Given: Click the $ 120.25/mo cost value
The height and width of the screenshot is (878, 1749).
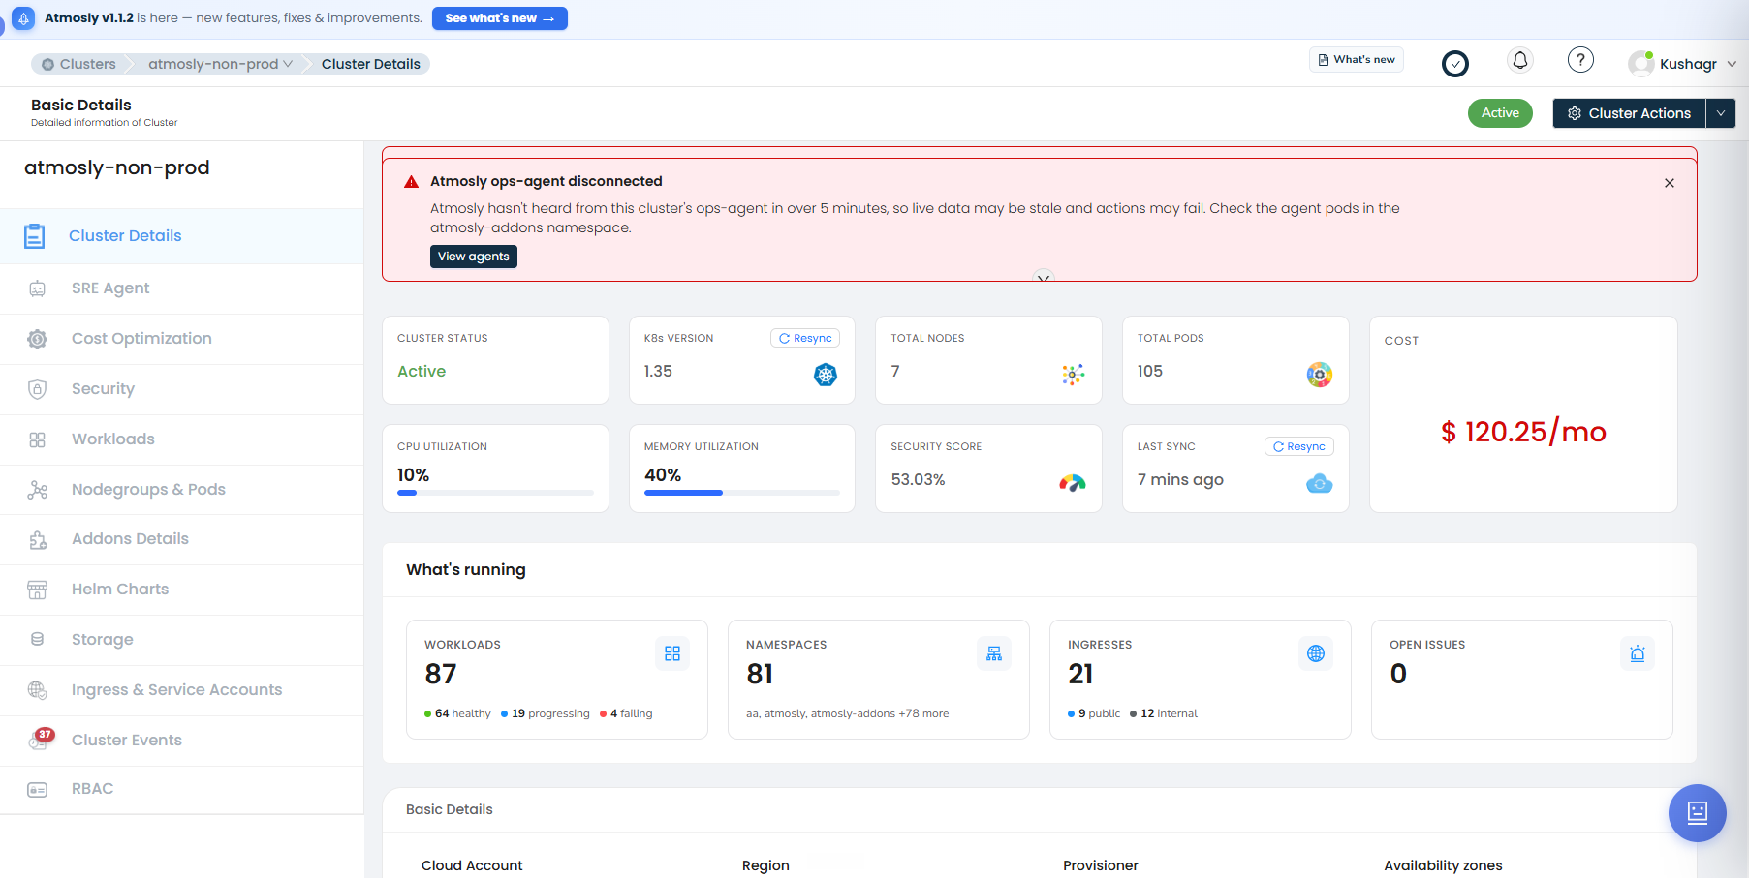Looking at the screenshot, I should tap(1523, 432).
